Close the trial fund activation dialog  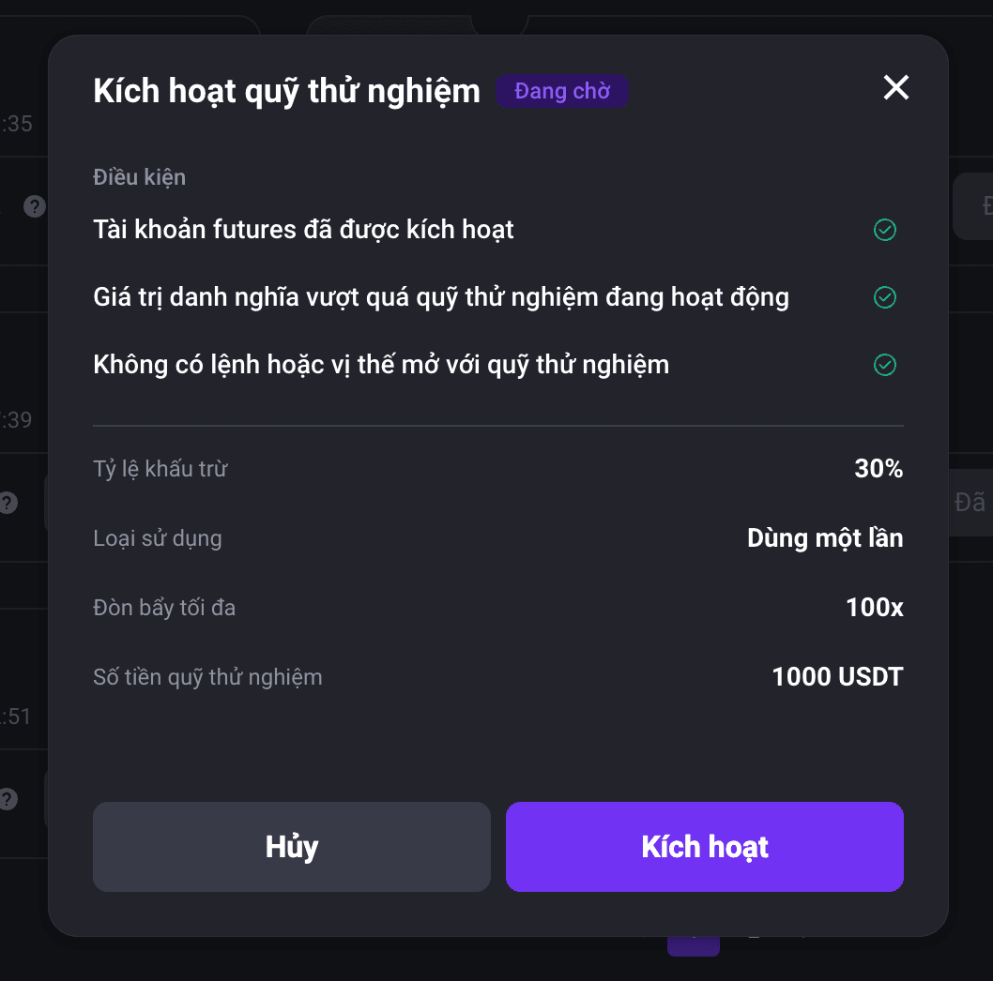point(895,87)
